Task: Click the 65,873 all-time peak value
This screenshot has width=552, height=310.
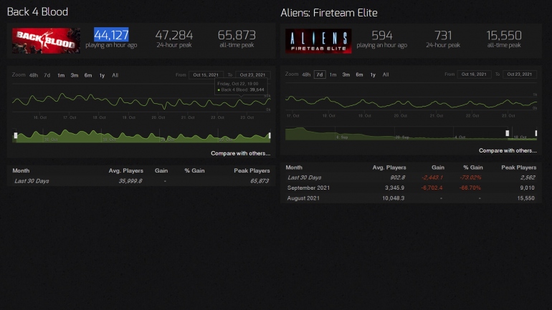Action: (x=237, y=35)
